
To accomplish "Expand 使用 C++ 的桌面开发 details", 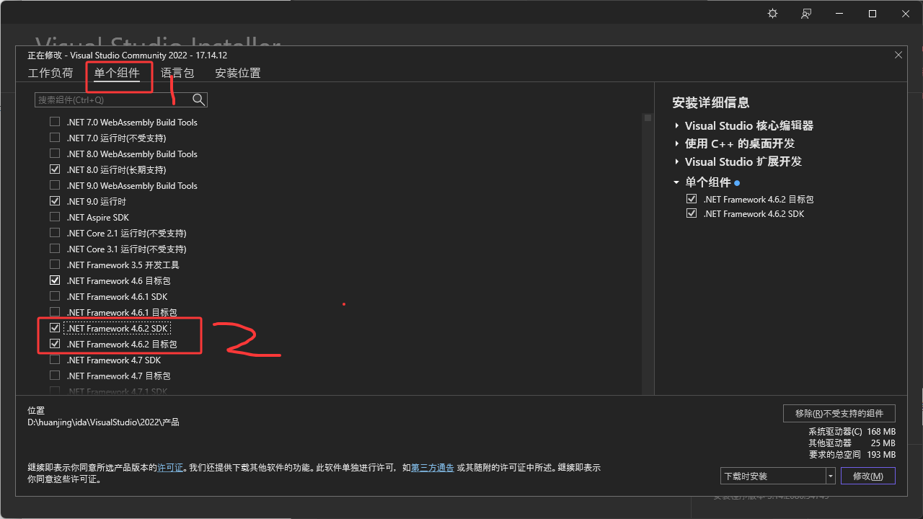I will click(677, 143).
